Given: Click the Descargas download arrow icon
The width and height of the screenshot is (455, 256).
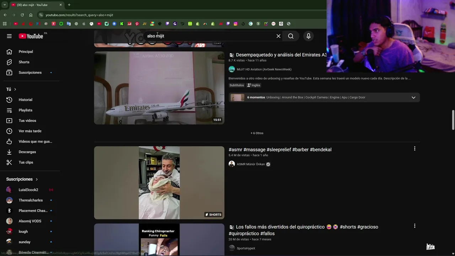Looking at the screenshot, I should coord(9,152).
